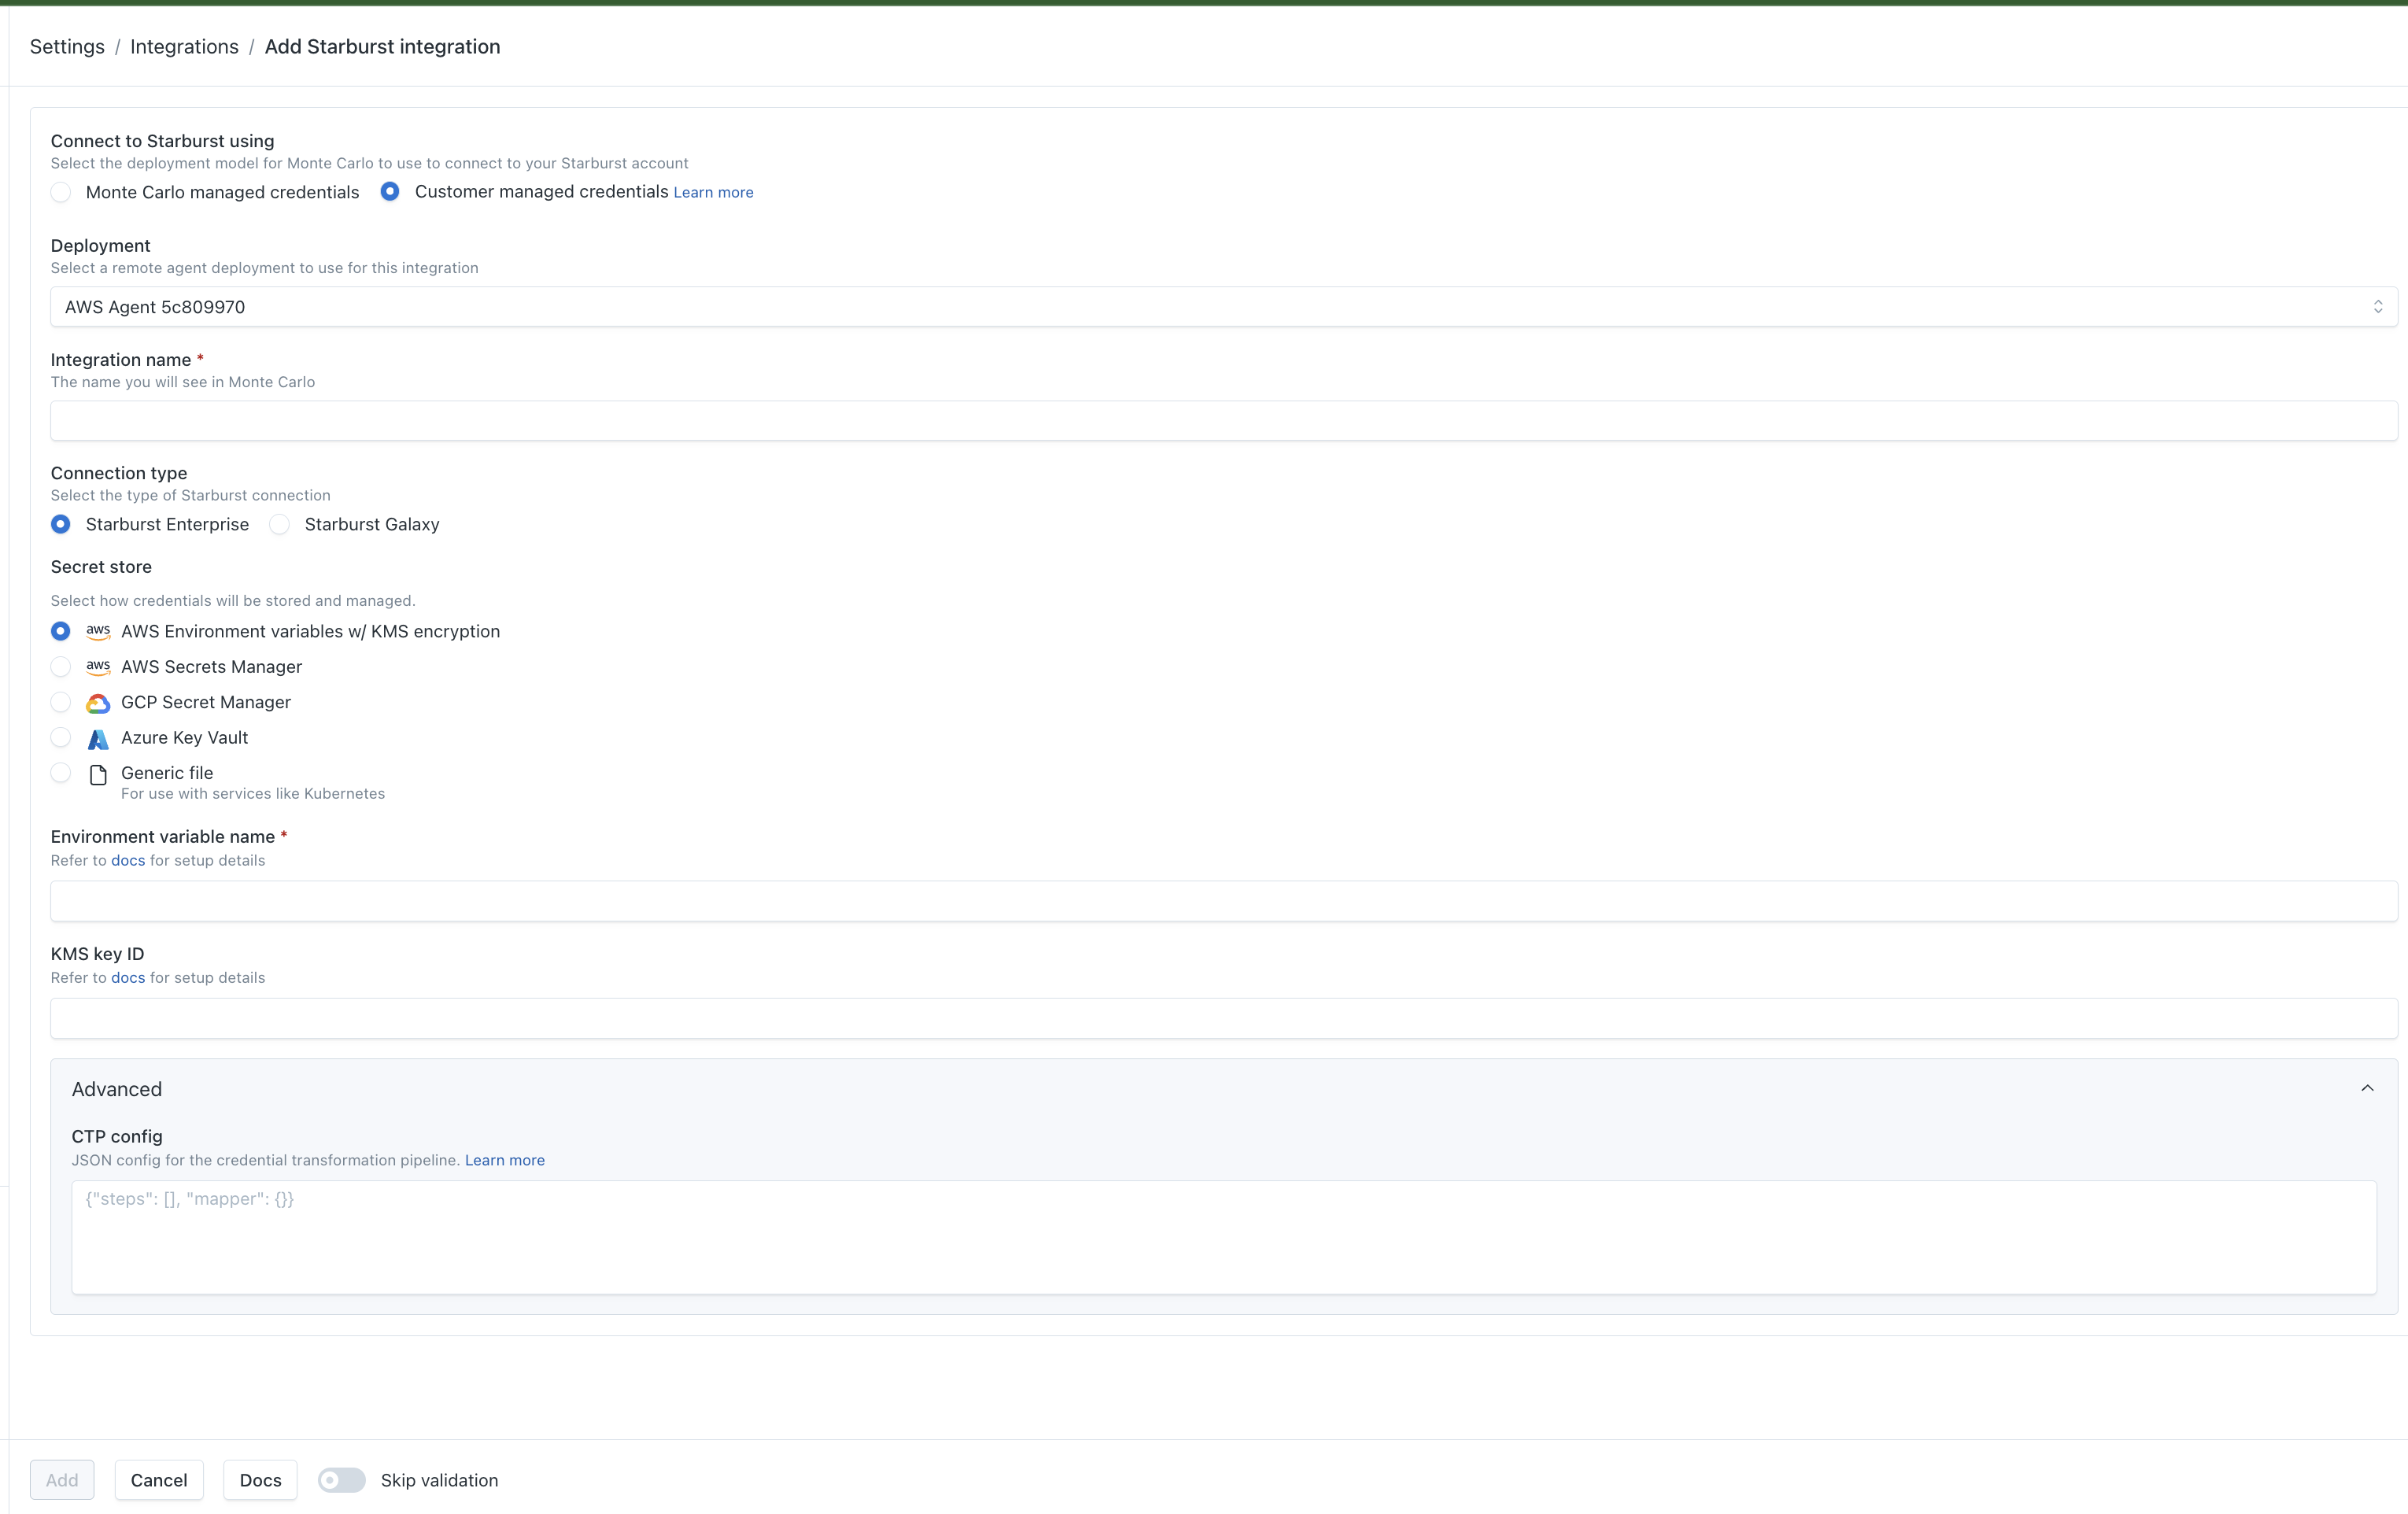Viewport: 2408px width, 1514px height.
Task: Click the GCP Secret Manager cloud icon
Action: pyautogui.click(x=98, y=703)
